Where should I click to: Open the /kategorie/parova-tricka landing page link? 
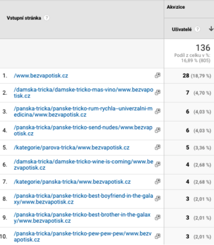point(72,147)
